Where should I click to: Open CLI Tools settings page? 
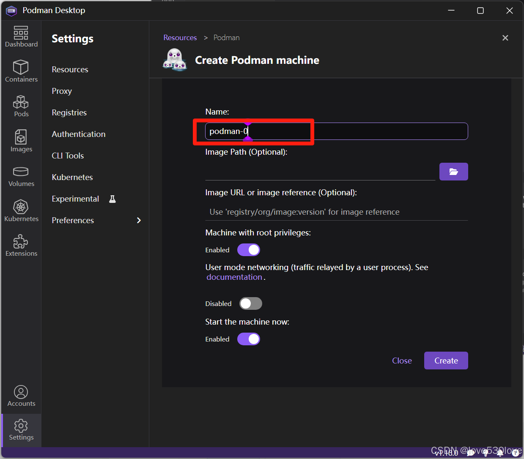tap(68, 156)
